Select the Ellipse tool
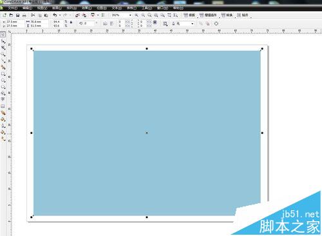This screenshot has height=236, width=322. 3,80
